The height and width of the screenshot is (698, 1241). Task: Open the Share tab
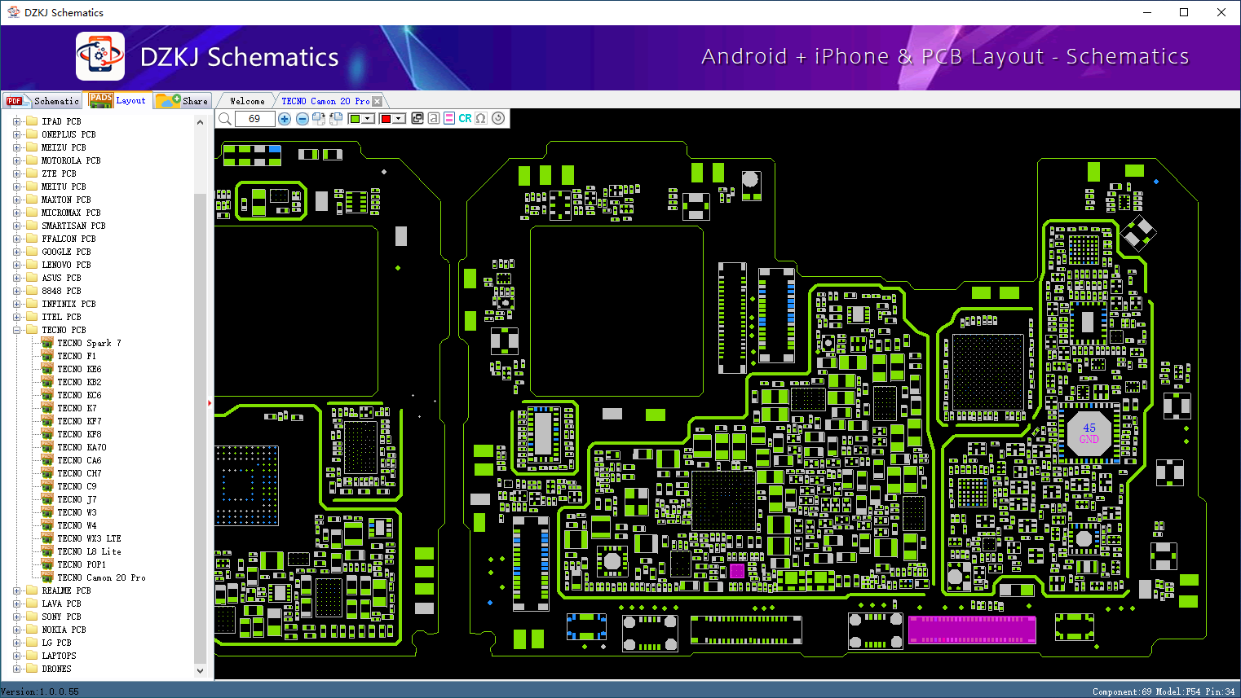183,101
